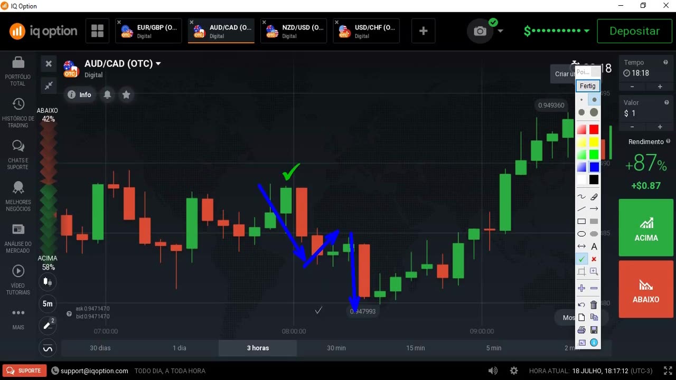Select the green checkmark stamp tool
This screenshot has width=676, height=380.
581,259
